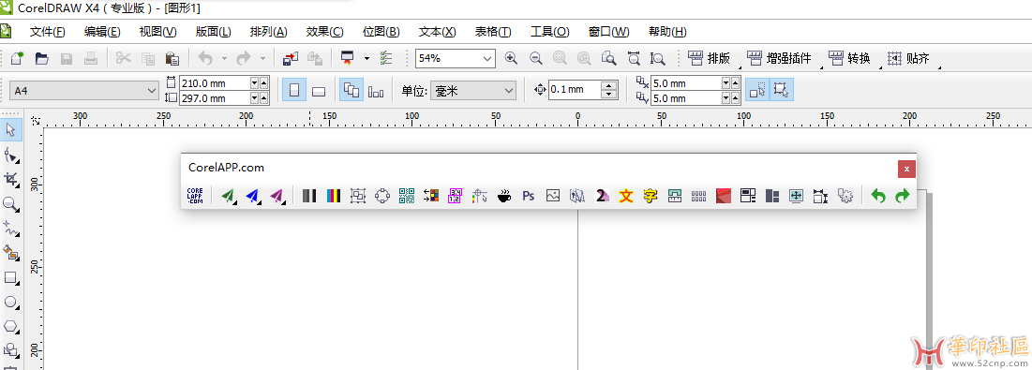Open the 文件(F) menu

(48, 32)
